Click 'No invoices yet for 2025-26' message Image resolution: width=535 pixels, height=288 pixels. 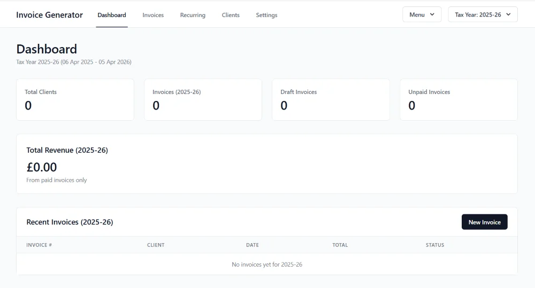click(267, 264)
